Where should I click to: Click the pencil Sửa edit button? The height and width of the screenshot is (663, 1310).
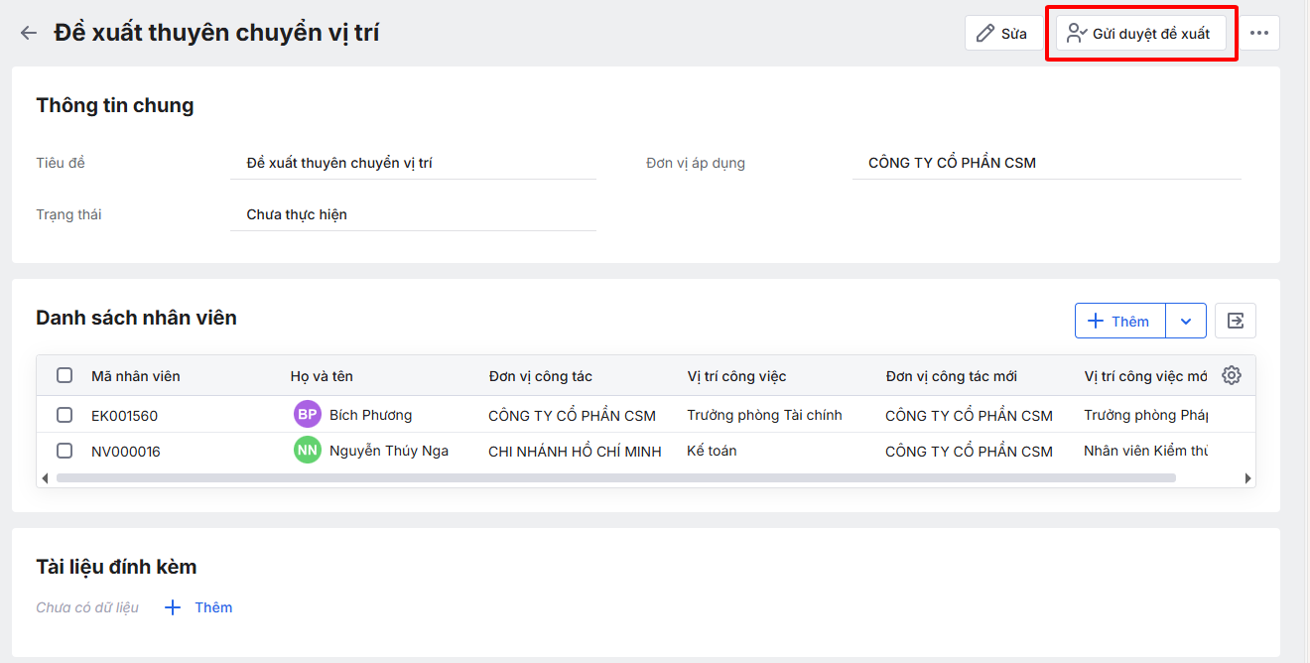tap(1001, 33)
